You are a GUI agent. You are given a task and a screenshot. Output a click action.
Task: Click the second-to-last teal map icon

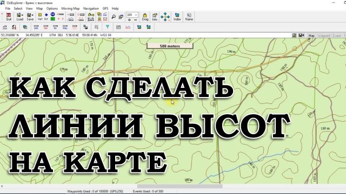click(139, 27)
